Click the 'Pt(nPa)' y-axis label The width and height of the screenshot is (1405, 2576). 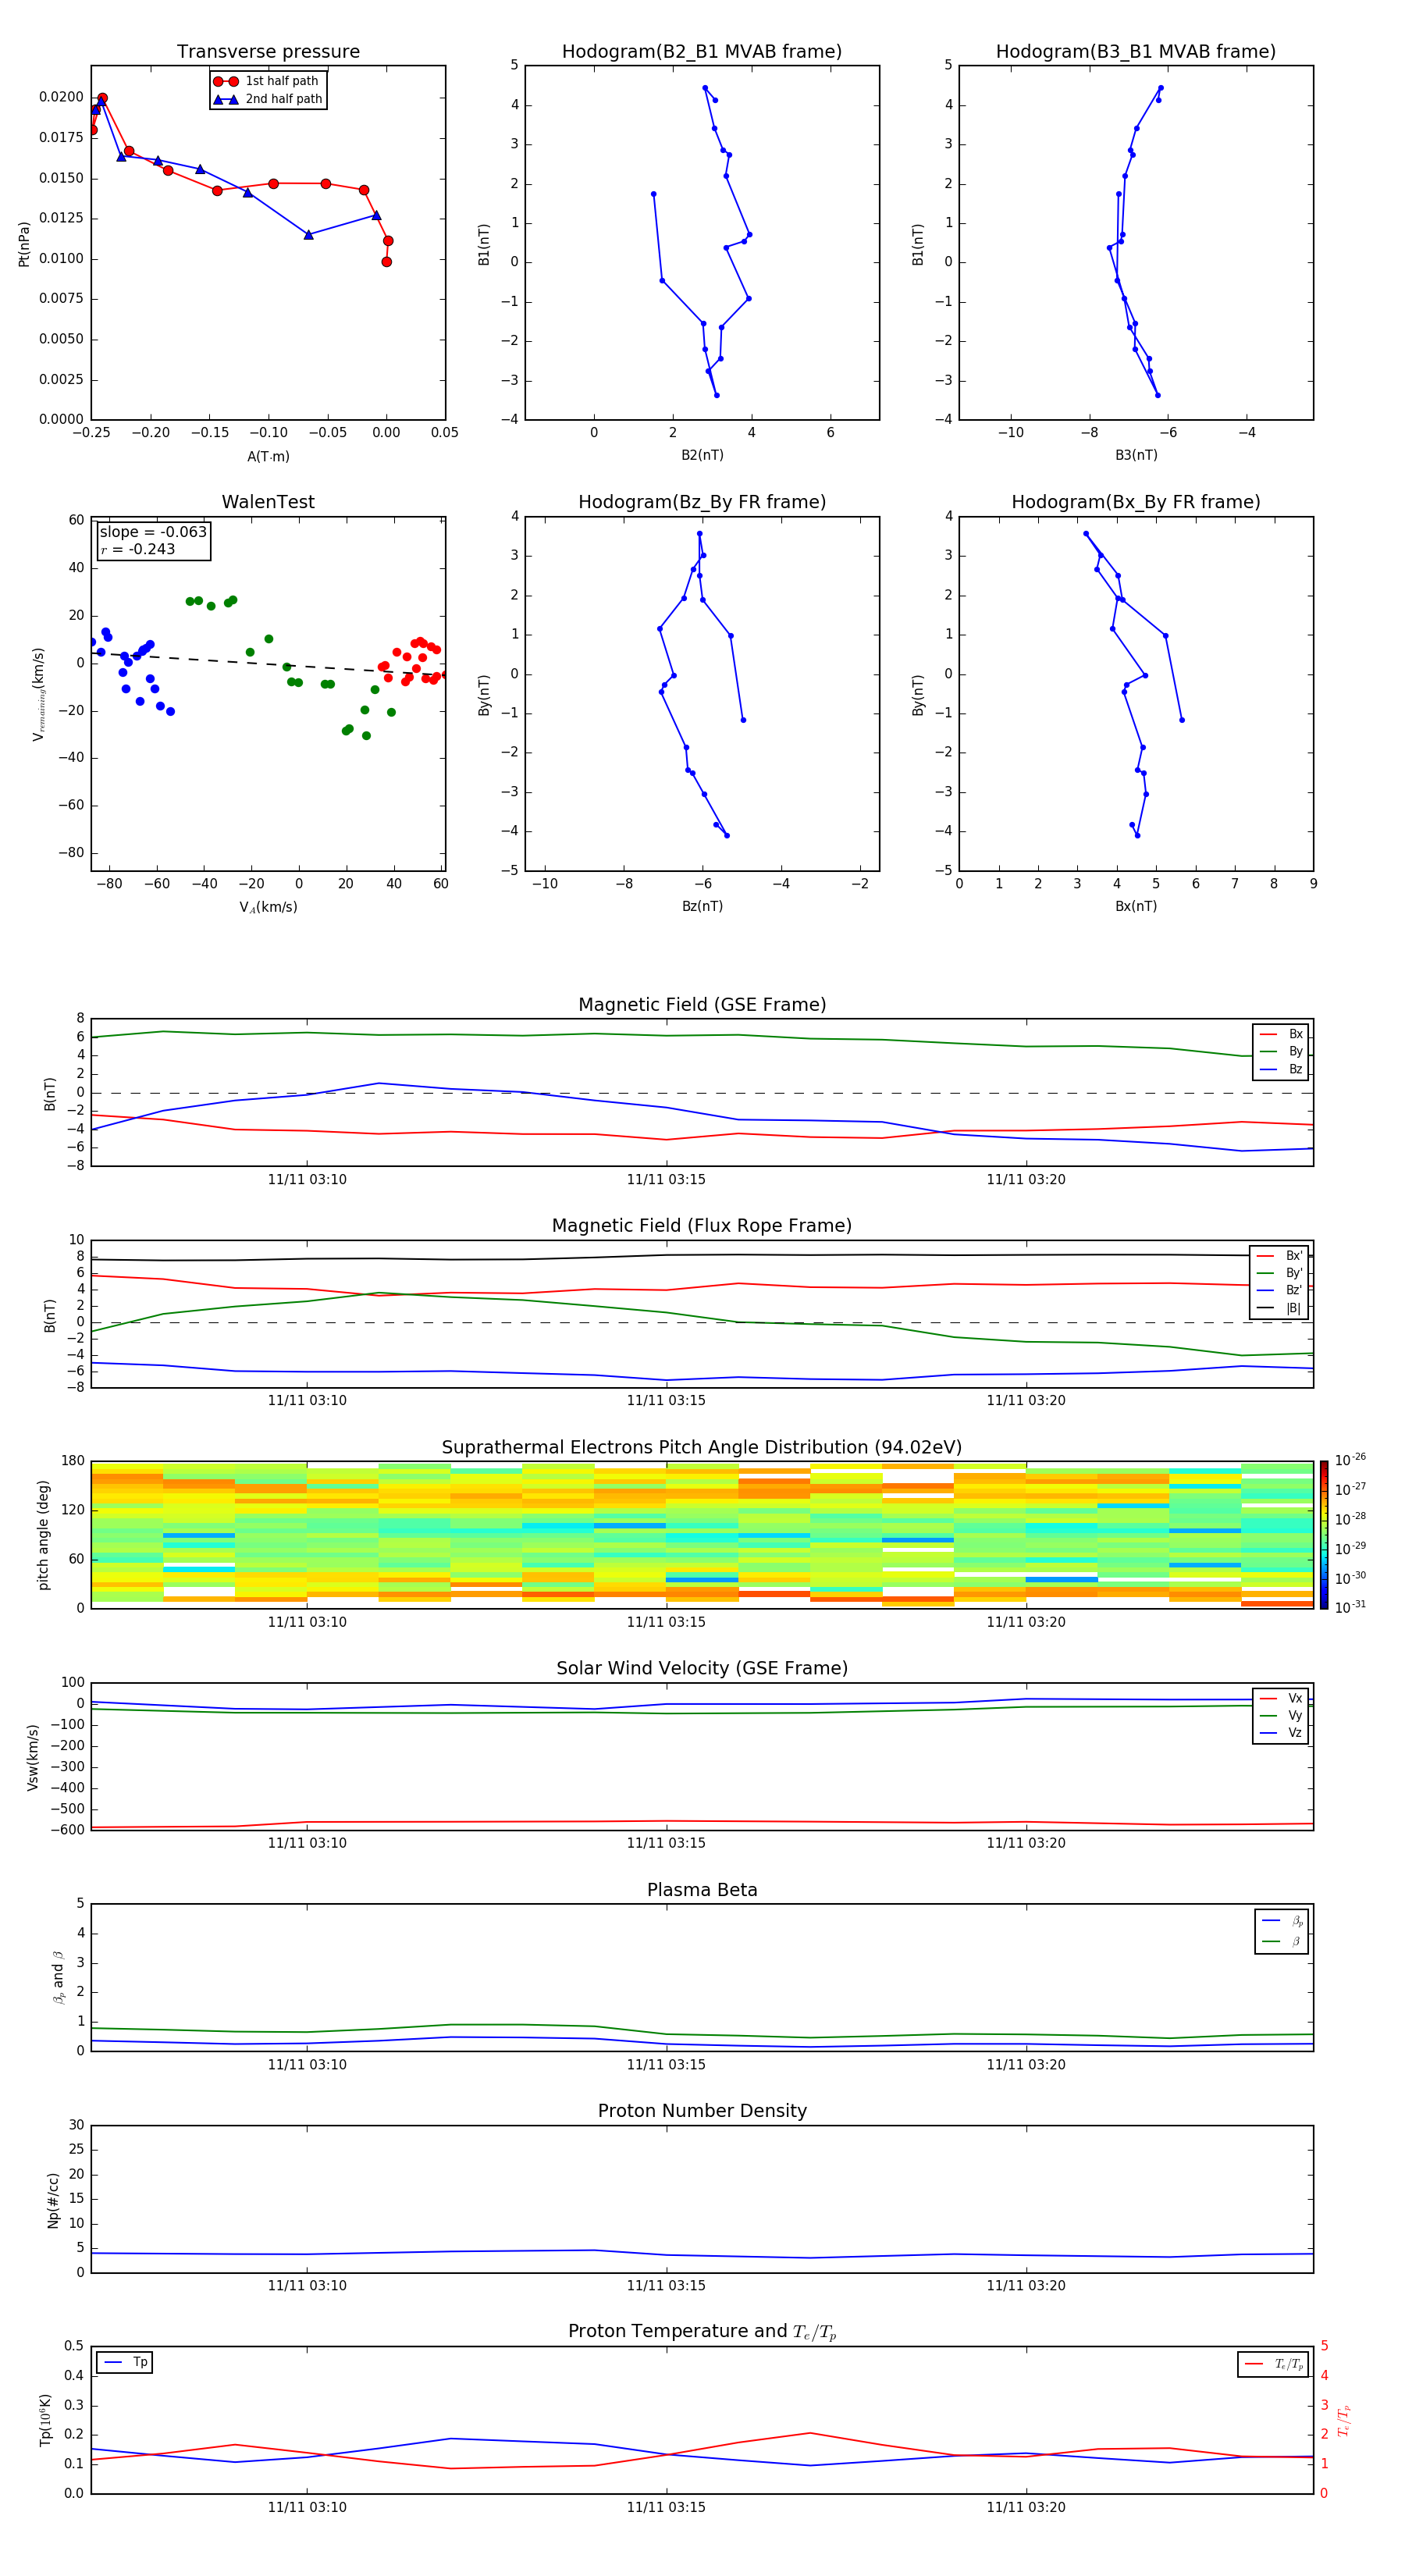[x=24, y=243]
